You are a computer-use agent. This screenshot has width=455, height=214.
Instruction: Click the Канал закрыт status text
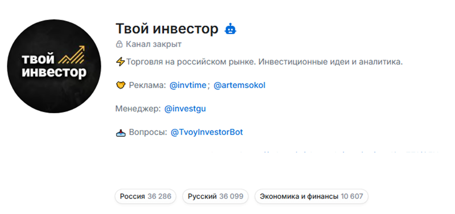click(154, 45)
